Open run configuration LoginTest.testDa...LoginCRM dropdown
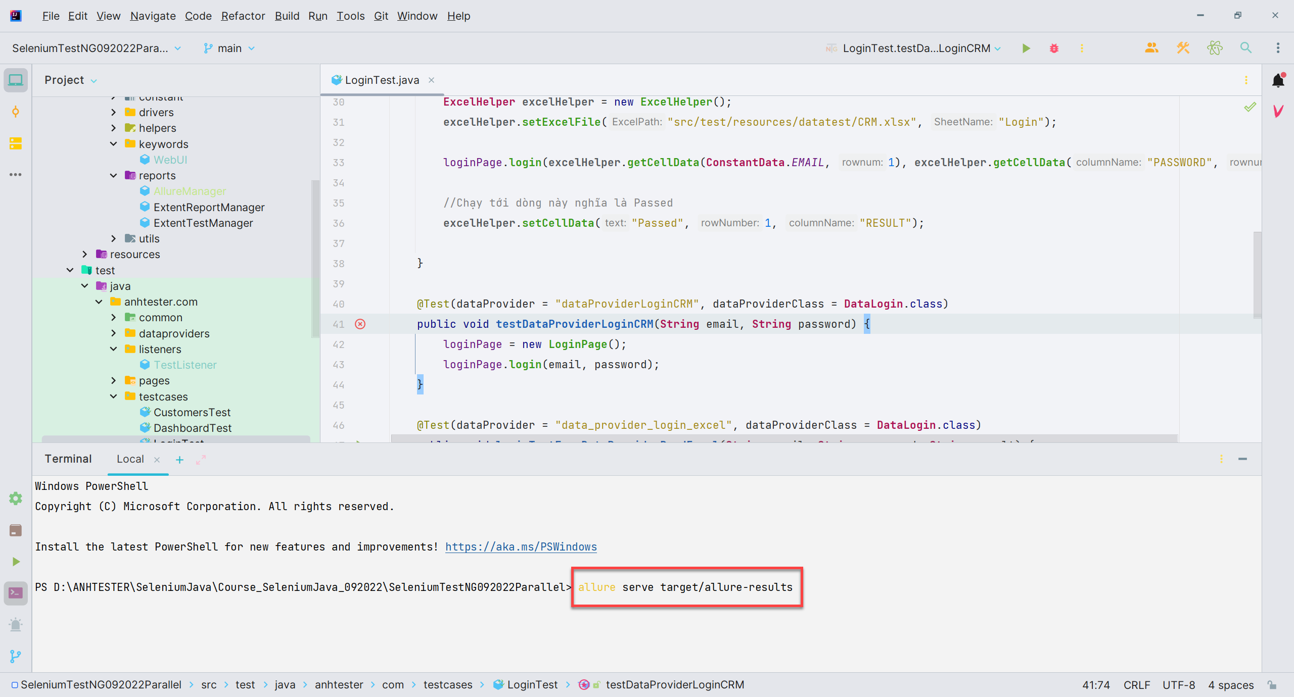Screen dimensions: 1294x697 pos(913,48)
